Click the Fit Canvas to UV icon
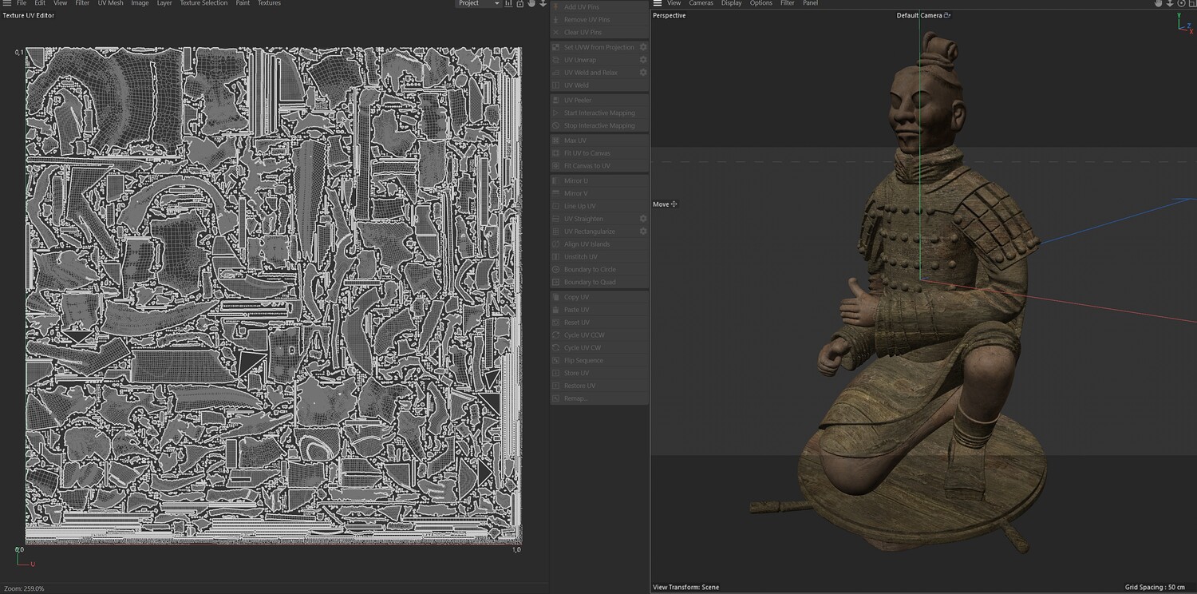Image resolution: width=1197 pixels, height=594 pixels. pyautogui.click(x=556, y=166)
